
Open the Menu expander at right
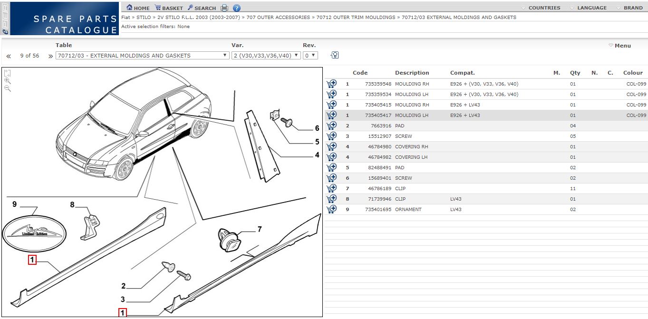pos(620,46)
